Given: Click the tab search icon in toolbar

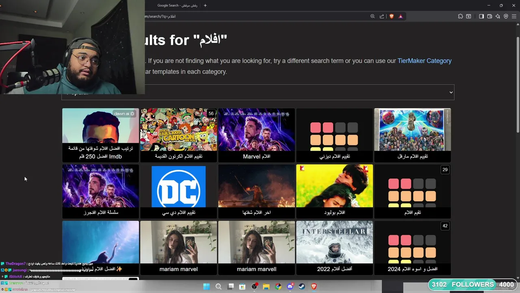Looking at the screenshot, I should pyautogui.click(x=468, y=16).
